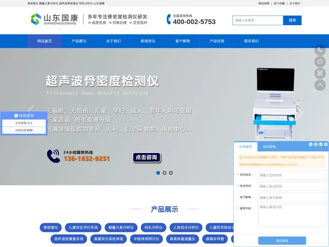Show the QR code float icon
The image size is (329, 247).
point(320,73)
